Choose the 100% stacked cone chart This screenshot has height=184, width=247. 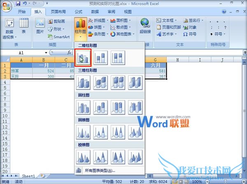click(118, 132)
